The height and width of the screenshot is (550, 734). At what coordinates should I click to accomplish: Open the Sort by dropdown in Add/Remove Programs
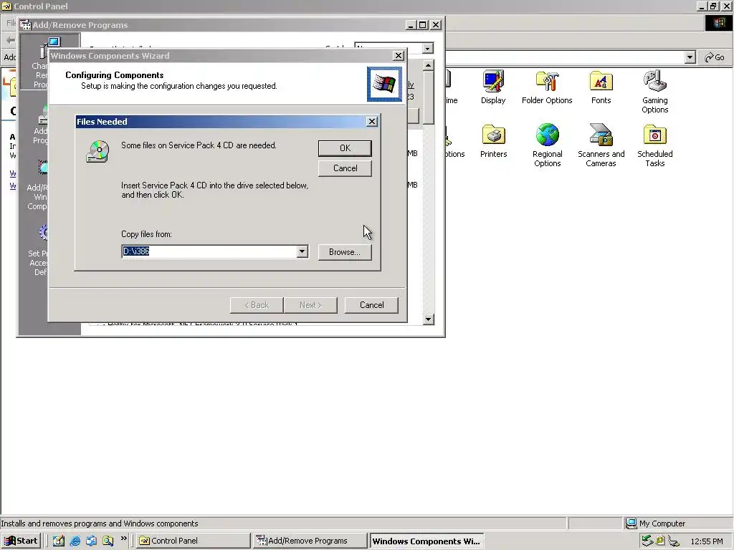point(427,48)
